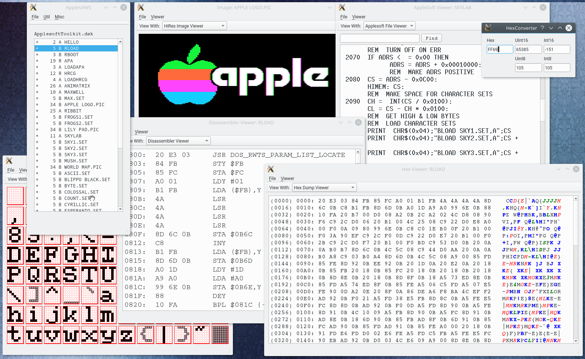585x359 pixels.
Task: Click the catalog list scroll-up arrow
Action: click(x=120, y=42)
